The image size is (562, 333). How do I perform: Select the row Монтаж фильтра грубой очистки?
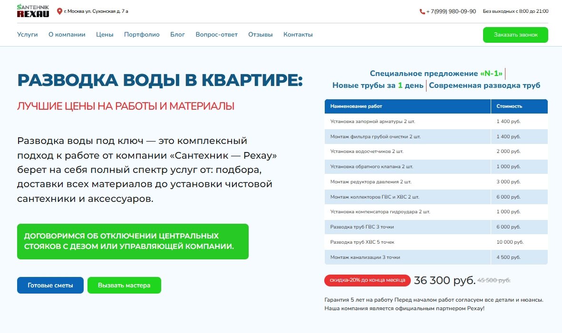tap(436, 136)
